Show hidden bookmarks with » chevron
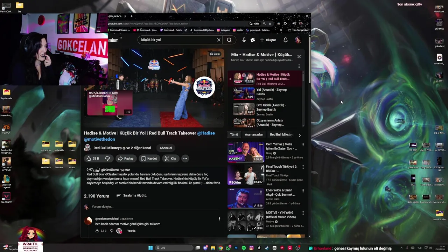Screen dimensions: 448x252 click(x=281, y=30)
